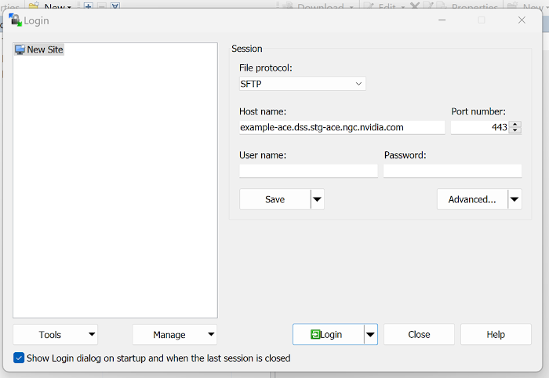Image resolution: width=549 pixels, height=378 pixels.
Task: Increase port number with up spinner arrow
Action: click(x=515, y=124)
